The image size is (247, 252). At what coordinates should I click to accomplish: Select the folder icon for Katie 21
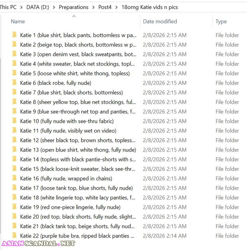click(14, 226)
